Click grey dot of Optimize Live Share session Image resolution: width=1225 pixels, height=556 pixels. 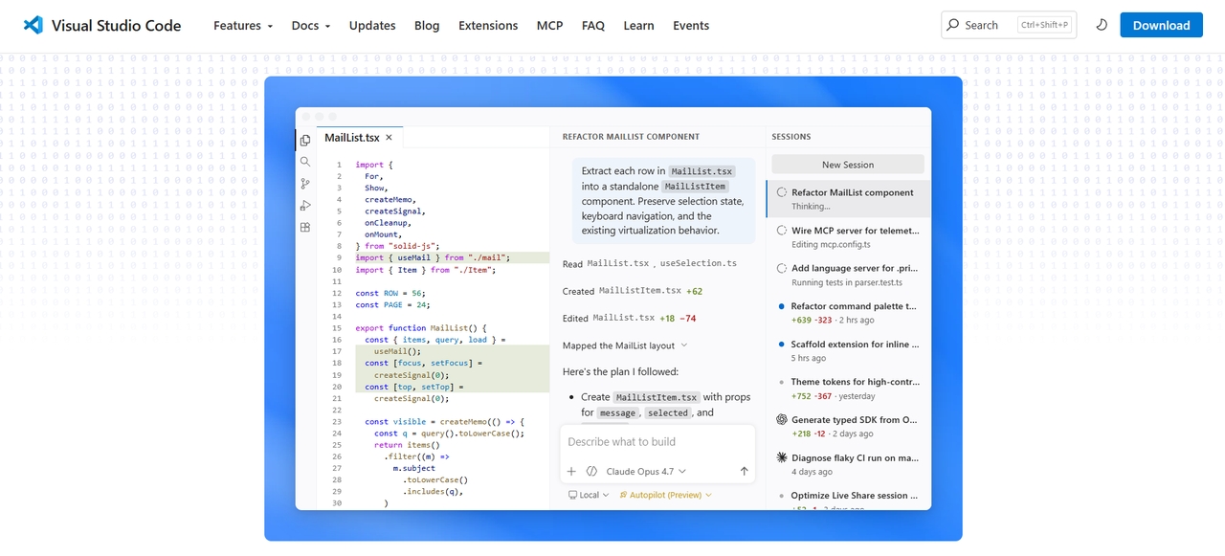(782, 496)
